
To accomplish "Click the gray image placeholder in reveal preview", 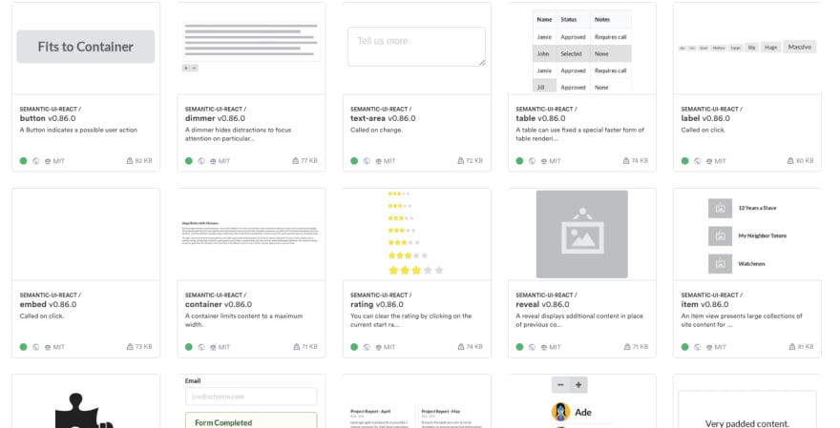I will 581,234.
